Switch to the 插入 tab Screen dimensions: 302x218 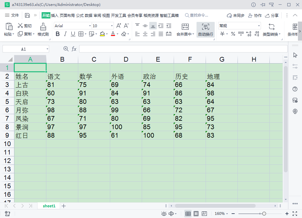pos(55,15)
